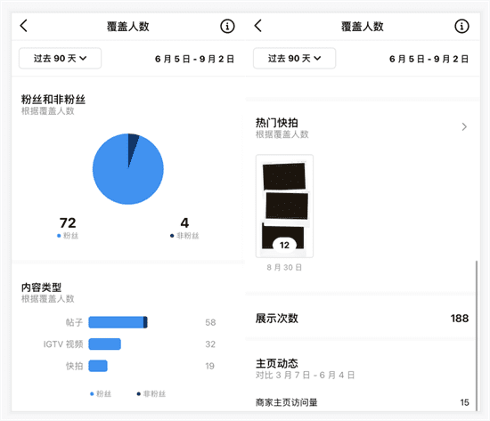Open the story thumbnail dated 8 月 30 日
490x421 pixels.
tap(284, 206)
